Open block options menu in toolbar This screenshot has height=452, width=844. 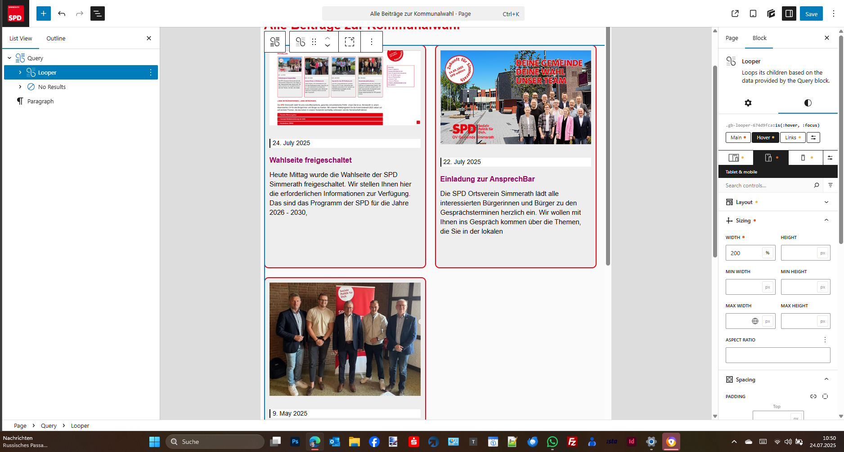click(x=371, y=42)
